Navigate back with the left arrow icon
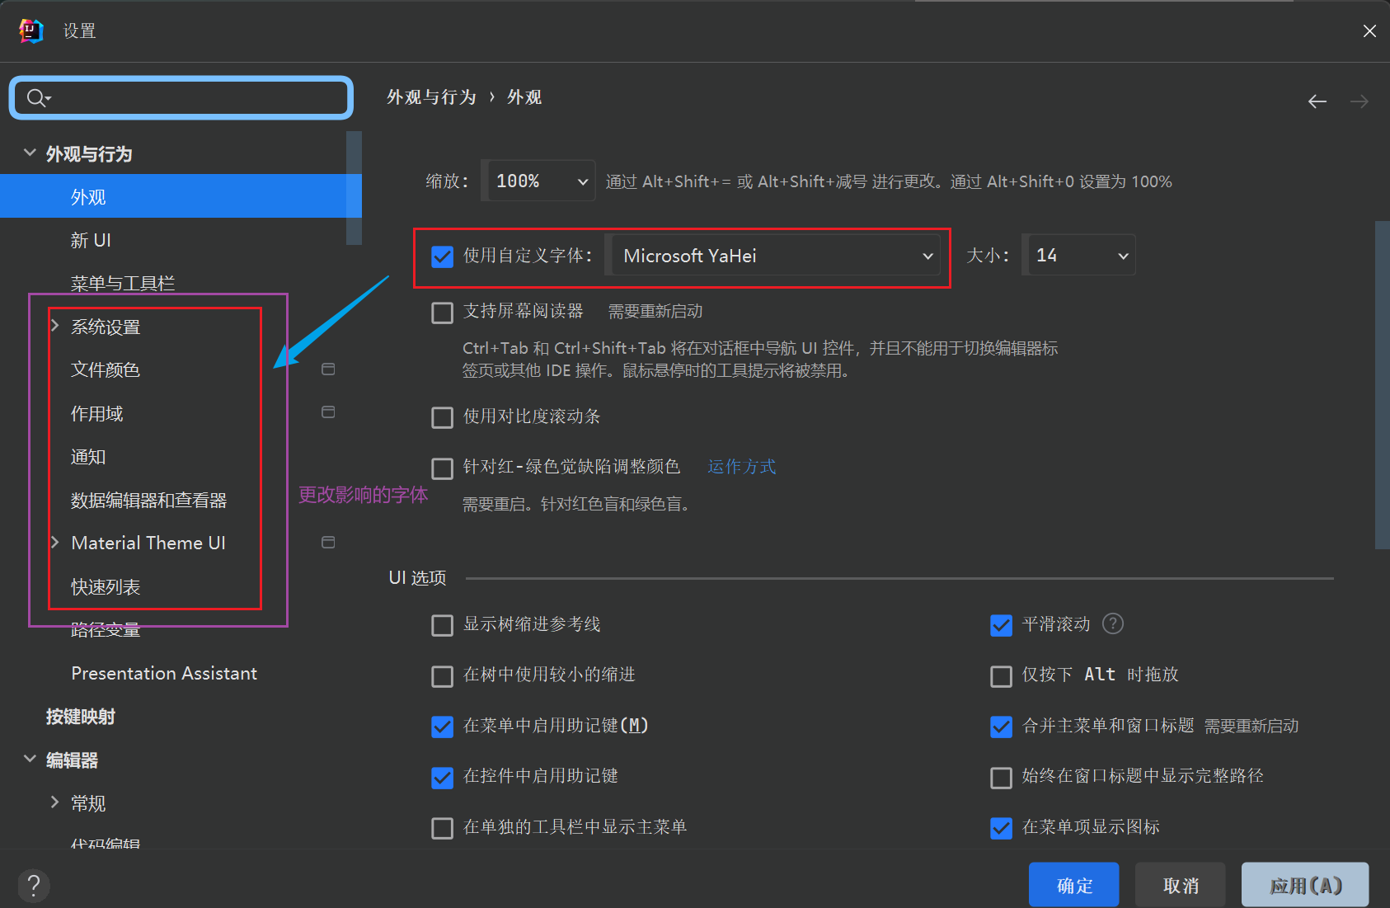This screenshot has height=908, width=1390. pos(1317,101)
